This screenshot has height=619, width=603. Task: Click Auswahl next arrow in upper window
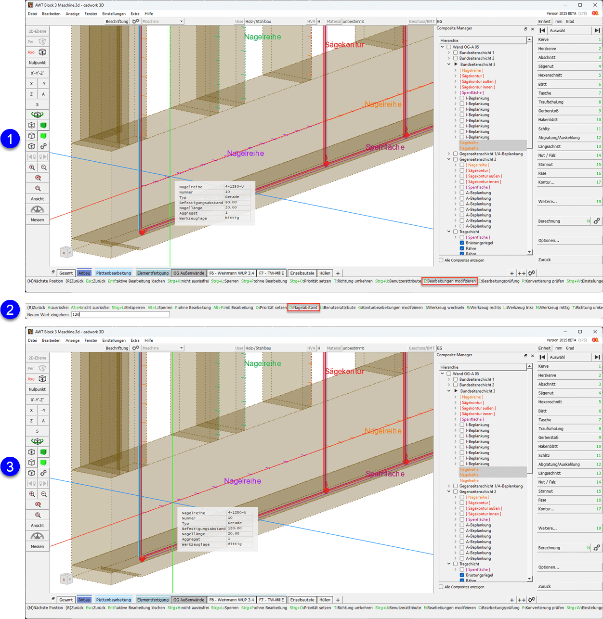(x=597, y=30)
